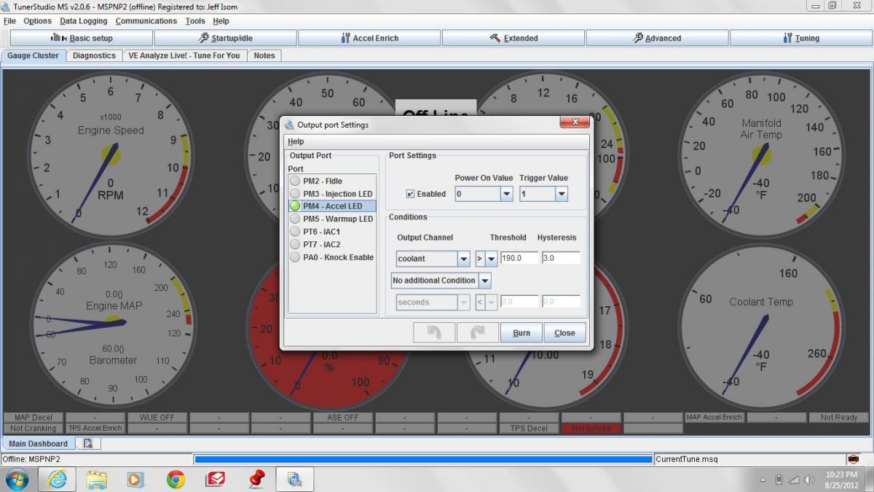This screenshot has height=492, width=874.
Task: Switch to the Diagnostics tab
Action: (x=94, y=55)
